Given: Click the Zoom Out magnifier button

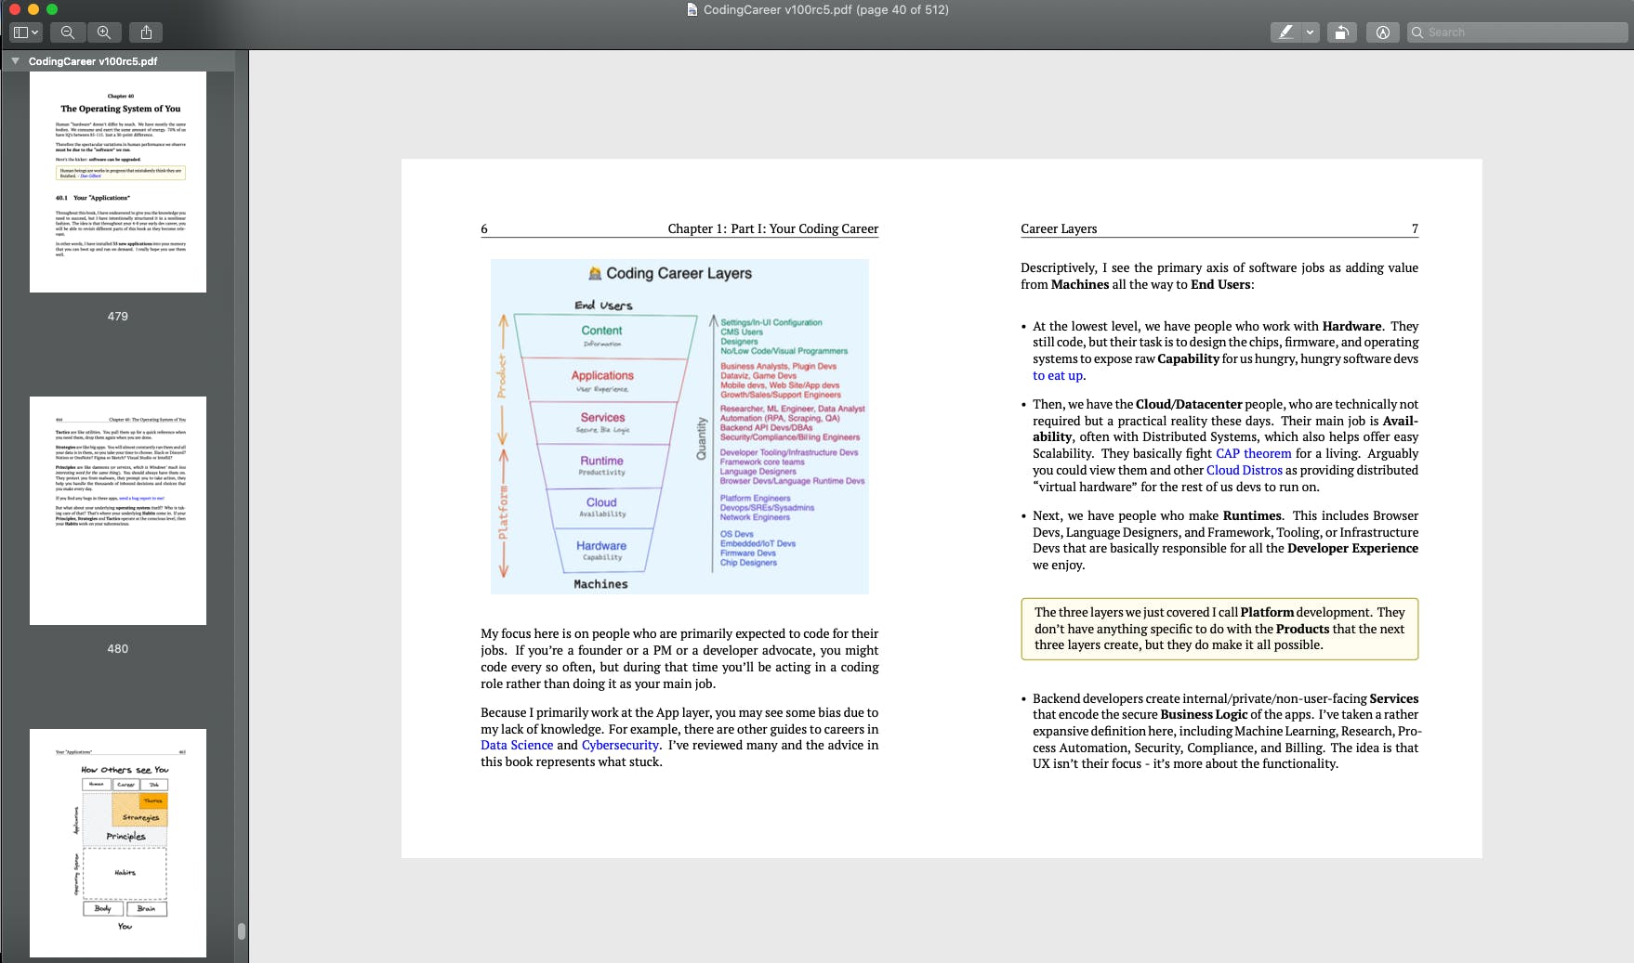Looking at the screenshot, I should pyautogui.click(x=68, y=33).
